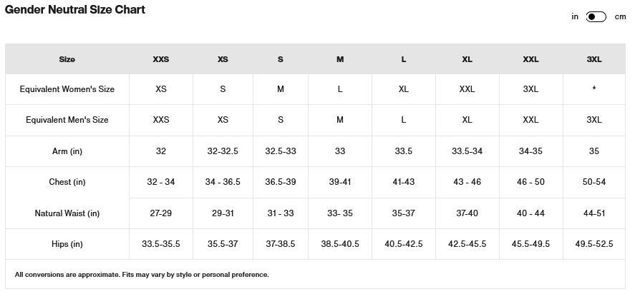
Task: Click the 44-51 natural waist cell
Action: [594, 213]
